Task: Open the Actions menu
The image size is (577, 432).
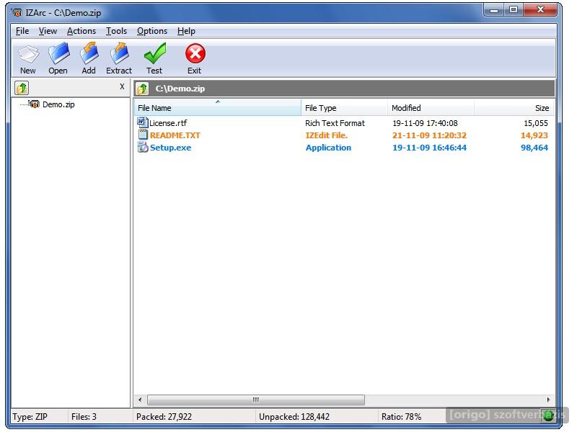Action: click(x=82, y=31)
